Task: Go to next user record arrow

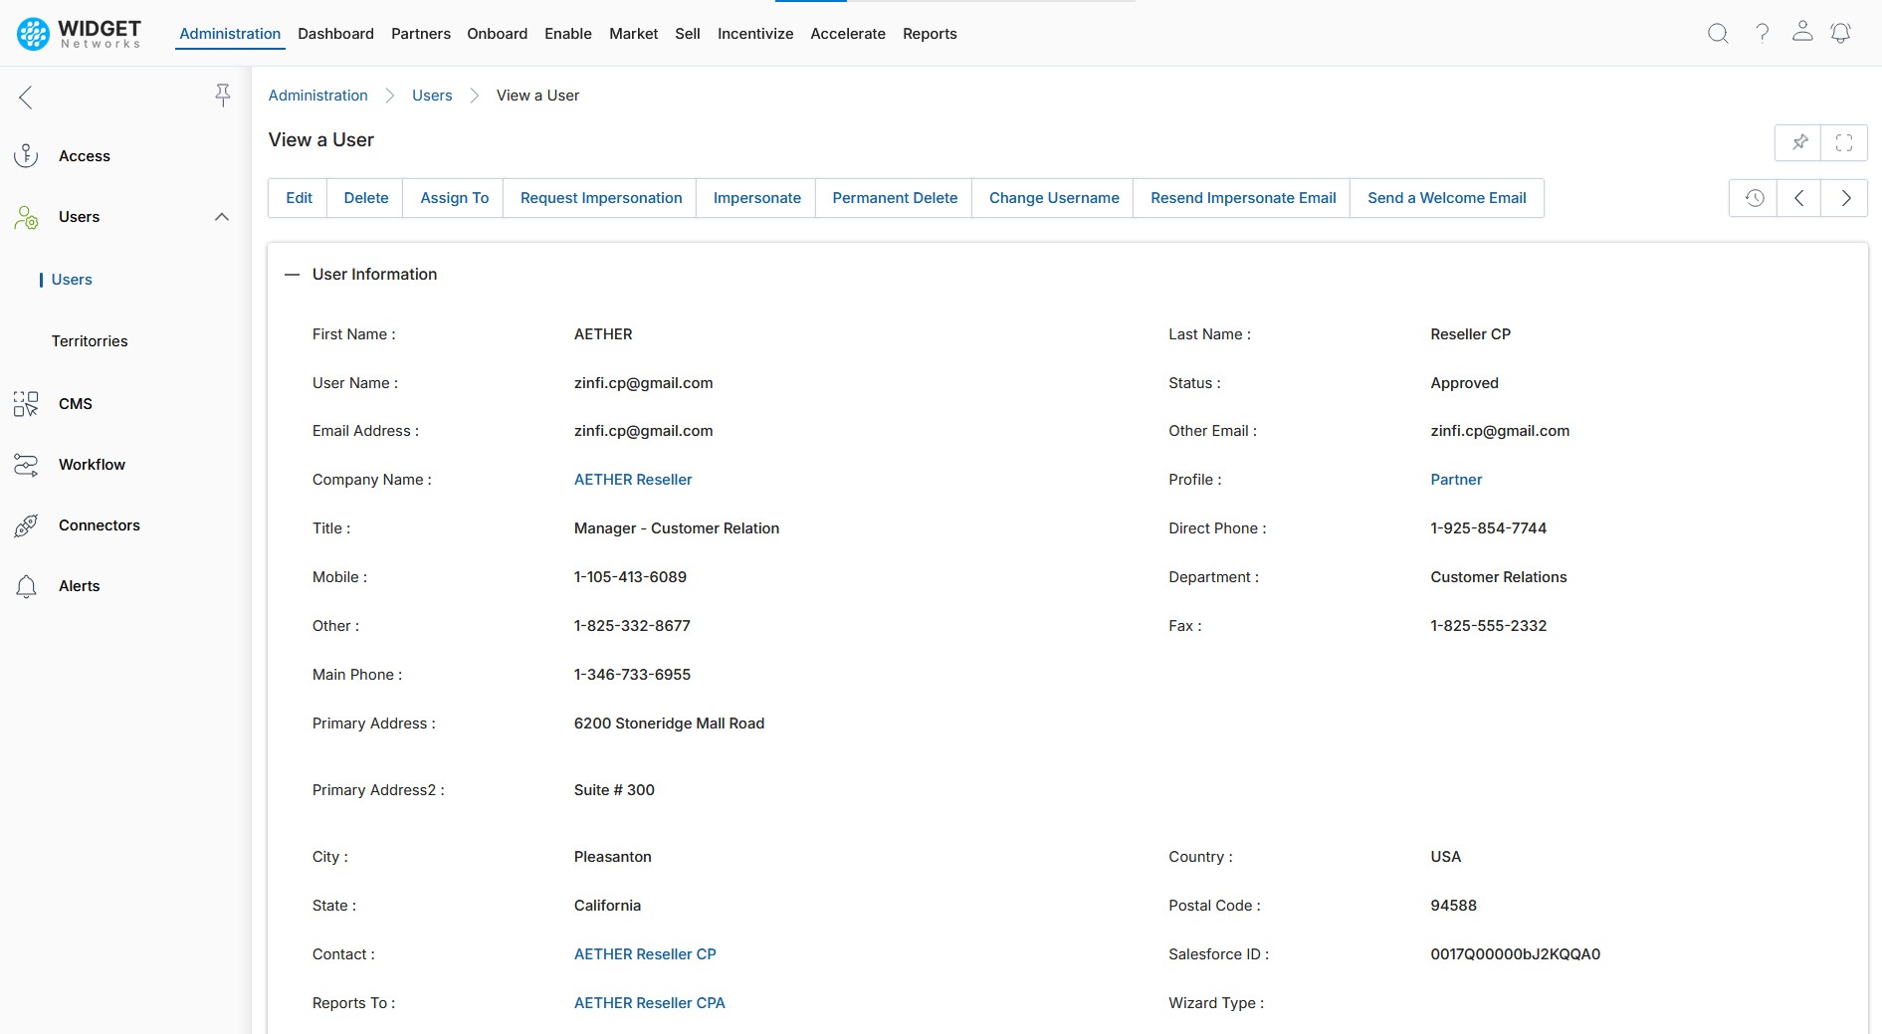Action: pyautogui.click(x=1845, y=198)
